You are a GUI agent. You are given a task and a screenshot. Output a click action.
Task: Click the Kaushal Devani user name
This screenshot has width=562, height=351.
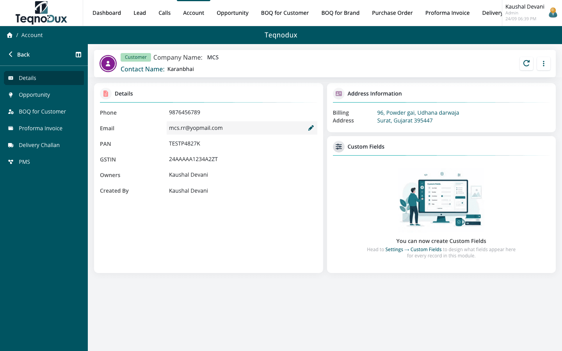coord(525,7)
